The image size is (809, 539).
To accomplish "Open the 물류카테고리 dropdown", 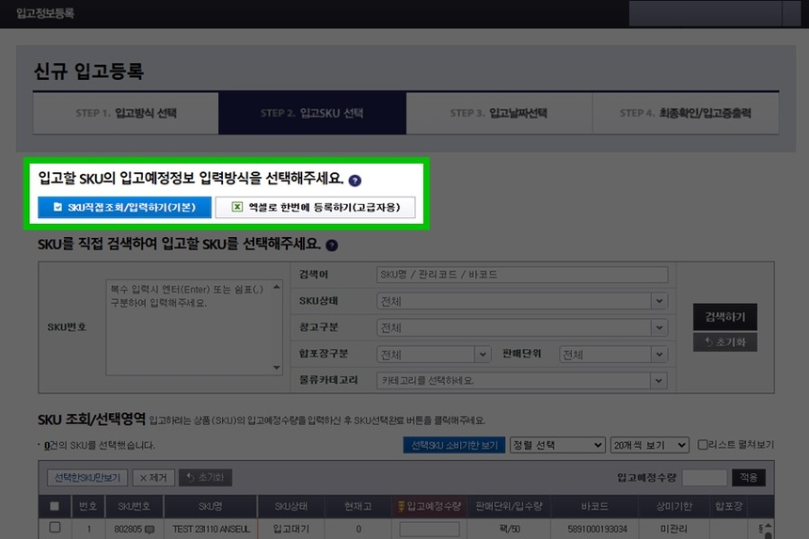I will (x=522, y=381).
